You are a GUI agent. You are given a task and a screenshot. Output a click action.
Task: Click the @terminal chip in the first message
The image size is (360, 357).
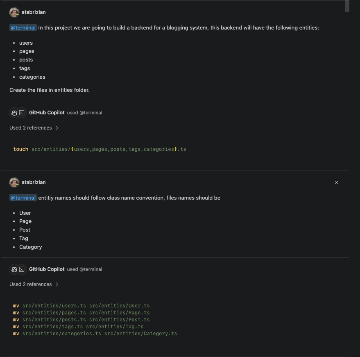tap(23, 27)
